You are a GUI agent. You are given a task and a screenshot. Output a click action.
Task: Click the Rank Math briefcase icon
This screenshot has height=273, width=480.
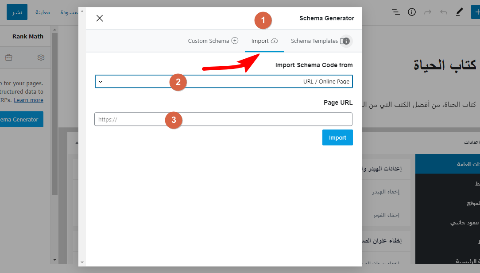[8, 57]
